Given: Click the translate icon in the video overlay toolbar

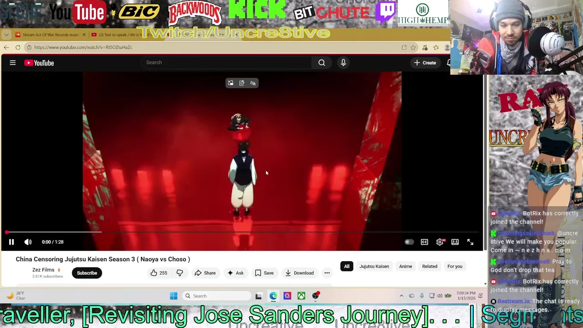Looking at the screenshot, I should 253,83.
